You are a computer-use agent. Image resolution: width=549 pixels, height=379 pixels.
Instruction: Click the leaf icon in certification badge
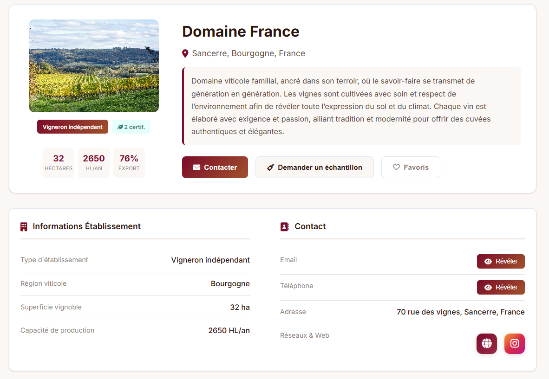[120, 127]
